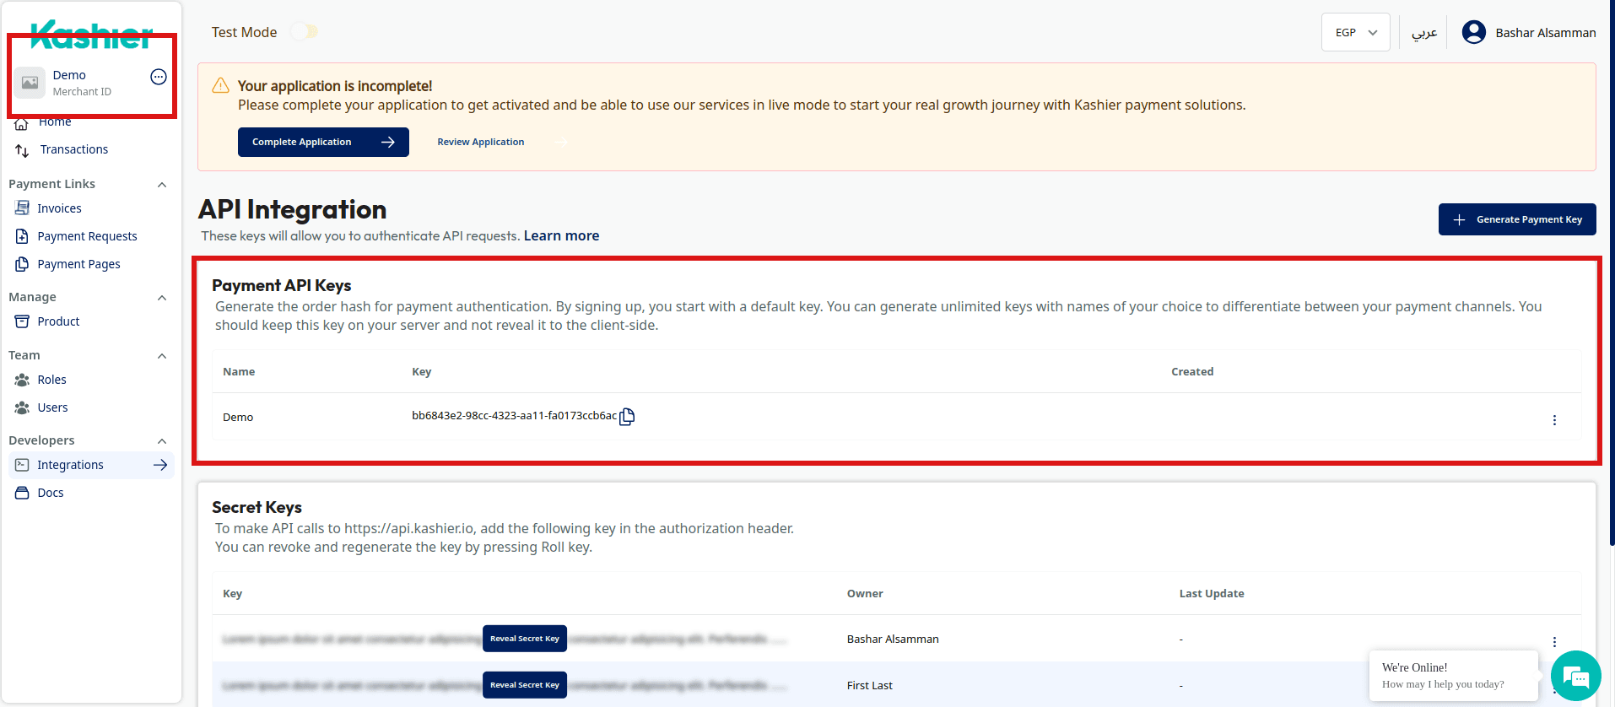The width and height of the screenshot is (1615, 707).
Task: Click the "We're Online!" chat bubble
Action: click(1453, 675)
